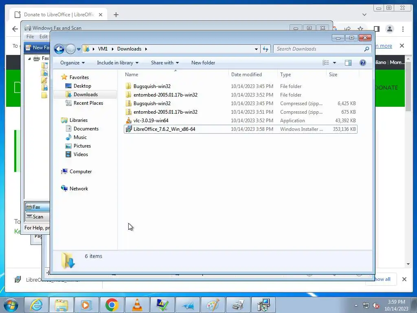Viewport: 417px width, 313px height.
Task: Open the Documents library
Action: coord(86,129)
